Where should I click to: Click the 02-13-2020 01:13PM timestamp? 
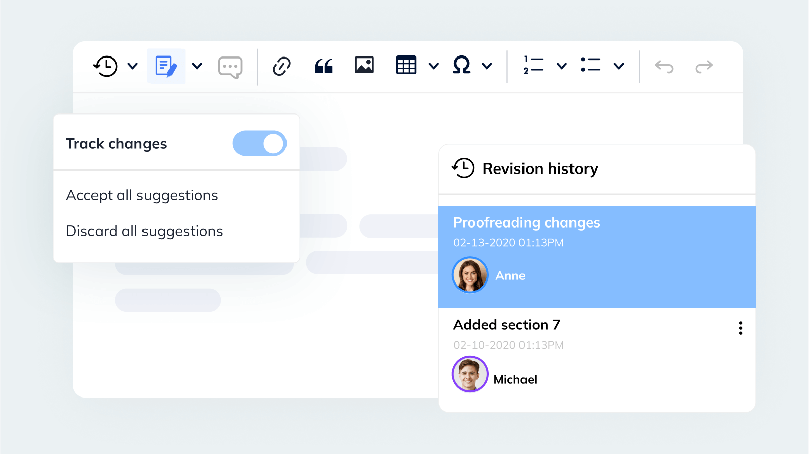point(508,243)
